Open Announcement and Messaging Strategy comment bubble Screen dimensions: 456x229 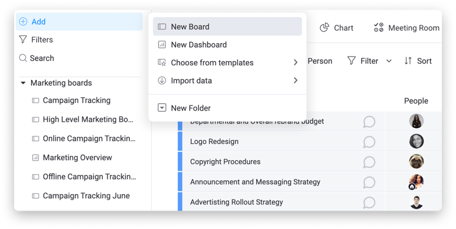pos(369,182)
